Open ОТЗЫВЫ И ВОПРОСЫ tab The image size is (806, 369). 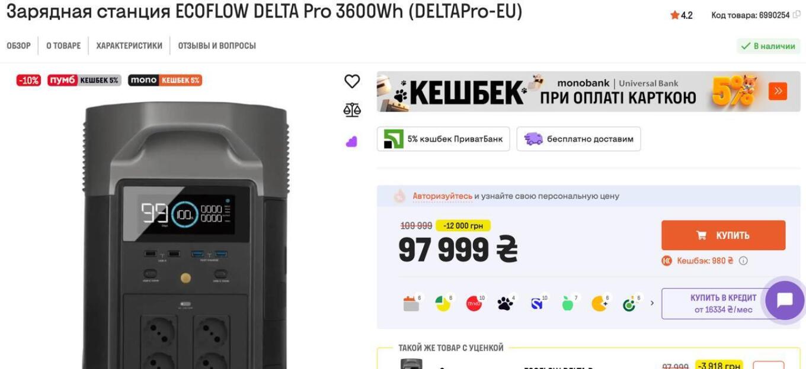click(x=217, y=46)
